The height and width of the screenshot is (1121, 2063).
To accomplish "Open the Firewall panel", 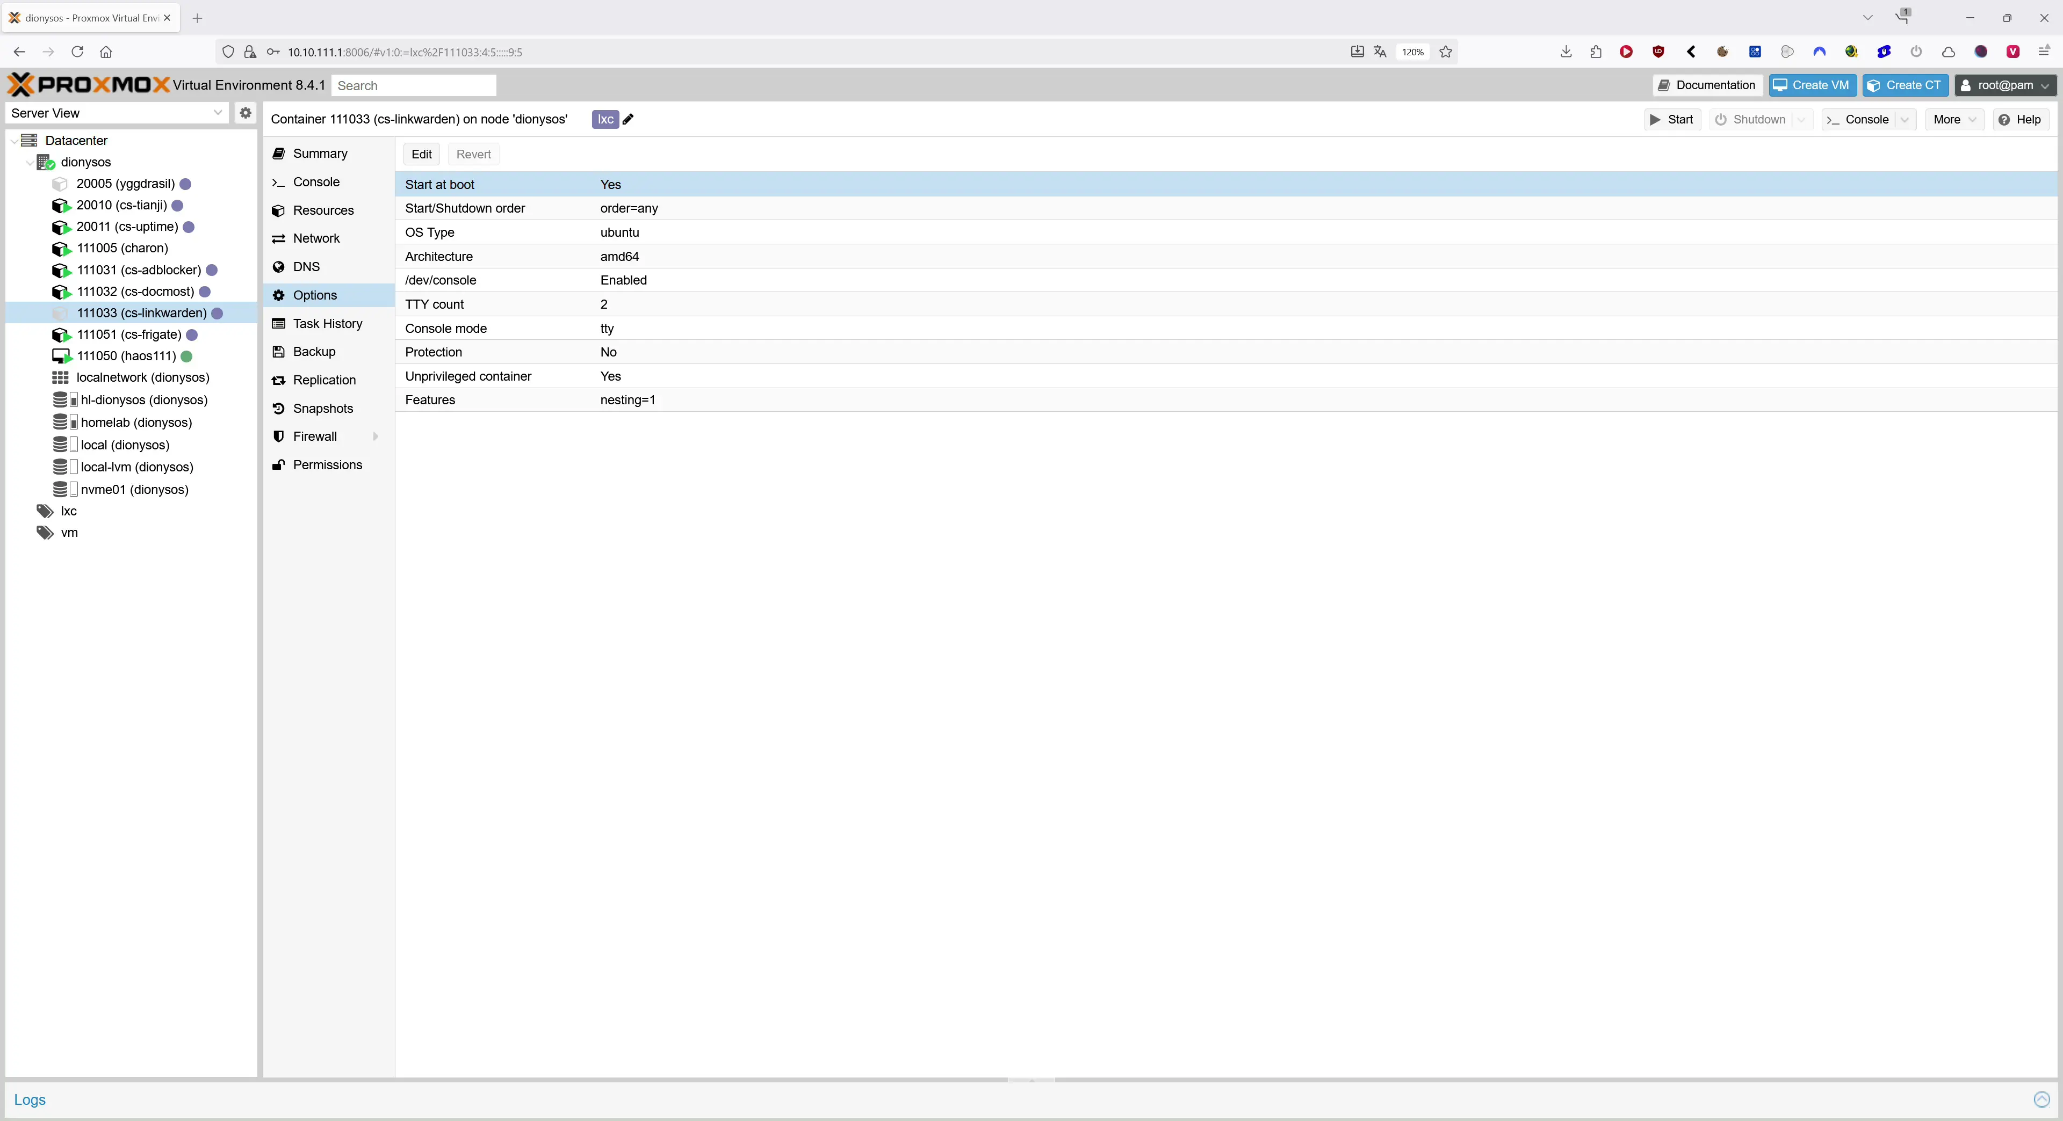I will click(x=314, y=436).
